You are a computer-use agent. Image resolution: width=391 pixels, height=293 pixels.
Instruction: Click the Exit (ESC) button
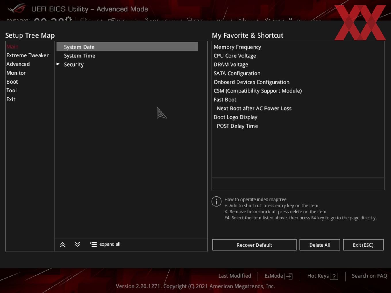[363, 245]
